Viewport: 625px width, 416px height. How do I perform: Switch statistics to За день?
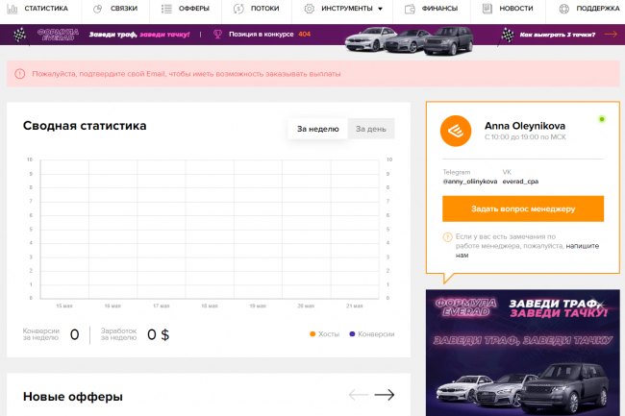[370, 129]
